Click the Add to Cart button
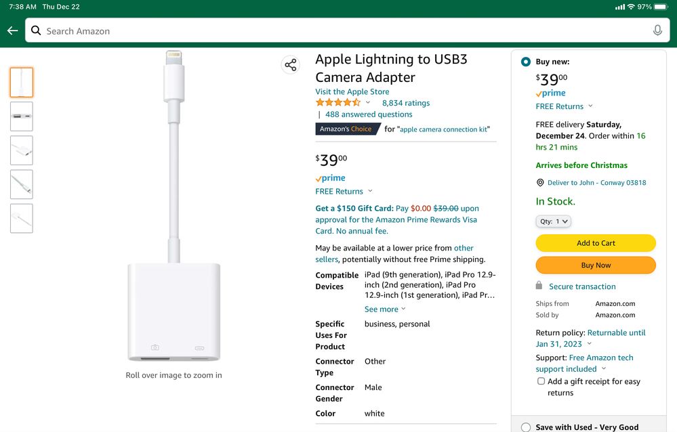The height and width of the screenshot is (432, 677). pos(596,243)
